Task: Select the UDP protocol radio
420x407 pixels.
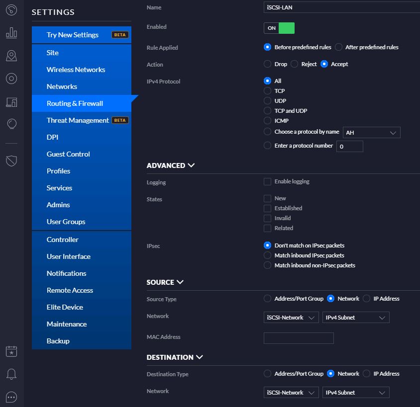Action: coord(267,101)
